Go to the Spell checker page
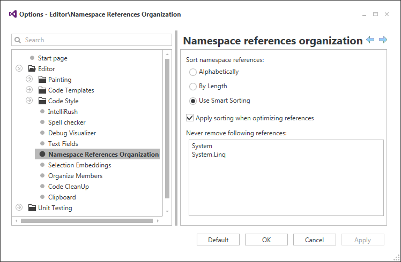The height and width of the screenshot is (262, 401). coord(66,122)
